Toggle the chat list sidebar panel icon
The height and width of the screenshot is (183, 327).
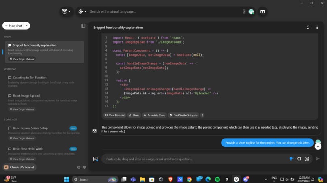[x=83, y=26]
